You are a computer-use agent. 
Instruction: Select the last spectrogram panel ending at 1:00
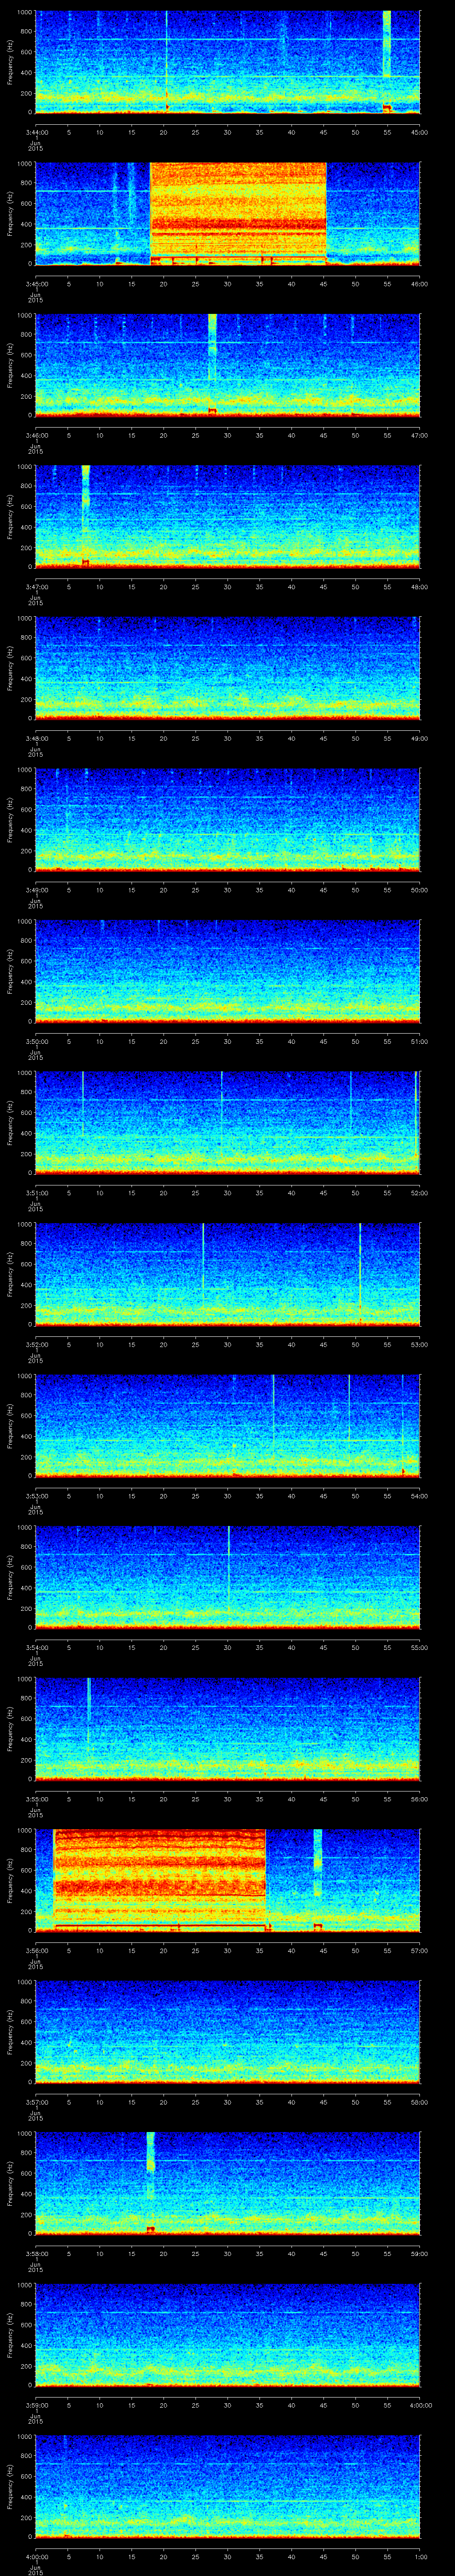pos(228,2487)
